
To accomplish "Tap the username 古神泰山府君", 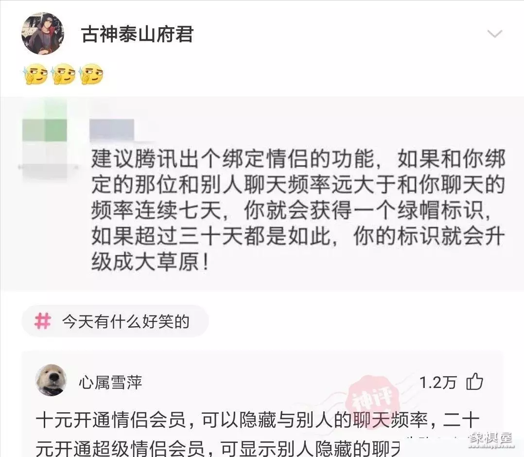I will click(138, 34).
